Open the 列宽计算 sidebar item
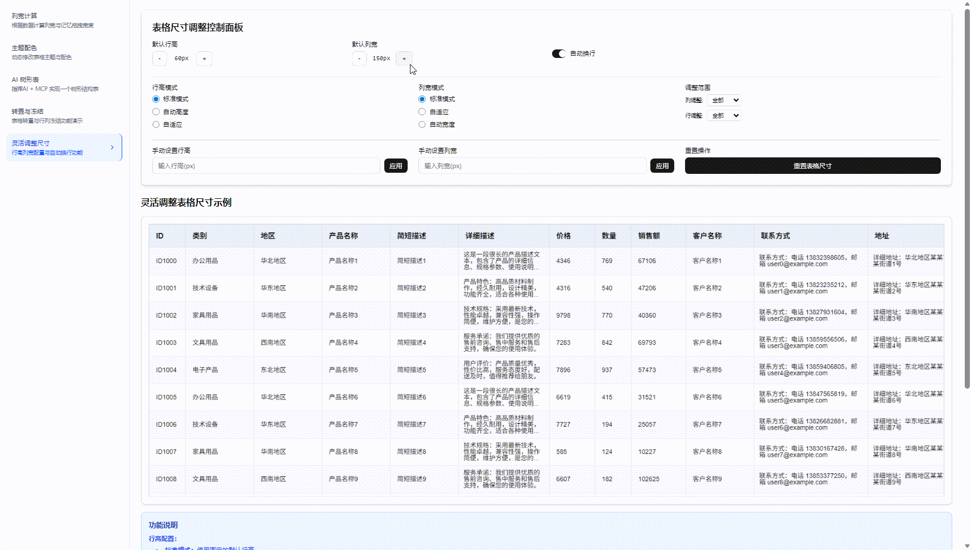Viewport: 971px width, 550px height. pos(64,20)
